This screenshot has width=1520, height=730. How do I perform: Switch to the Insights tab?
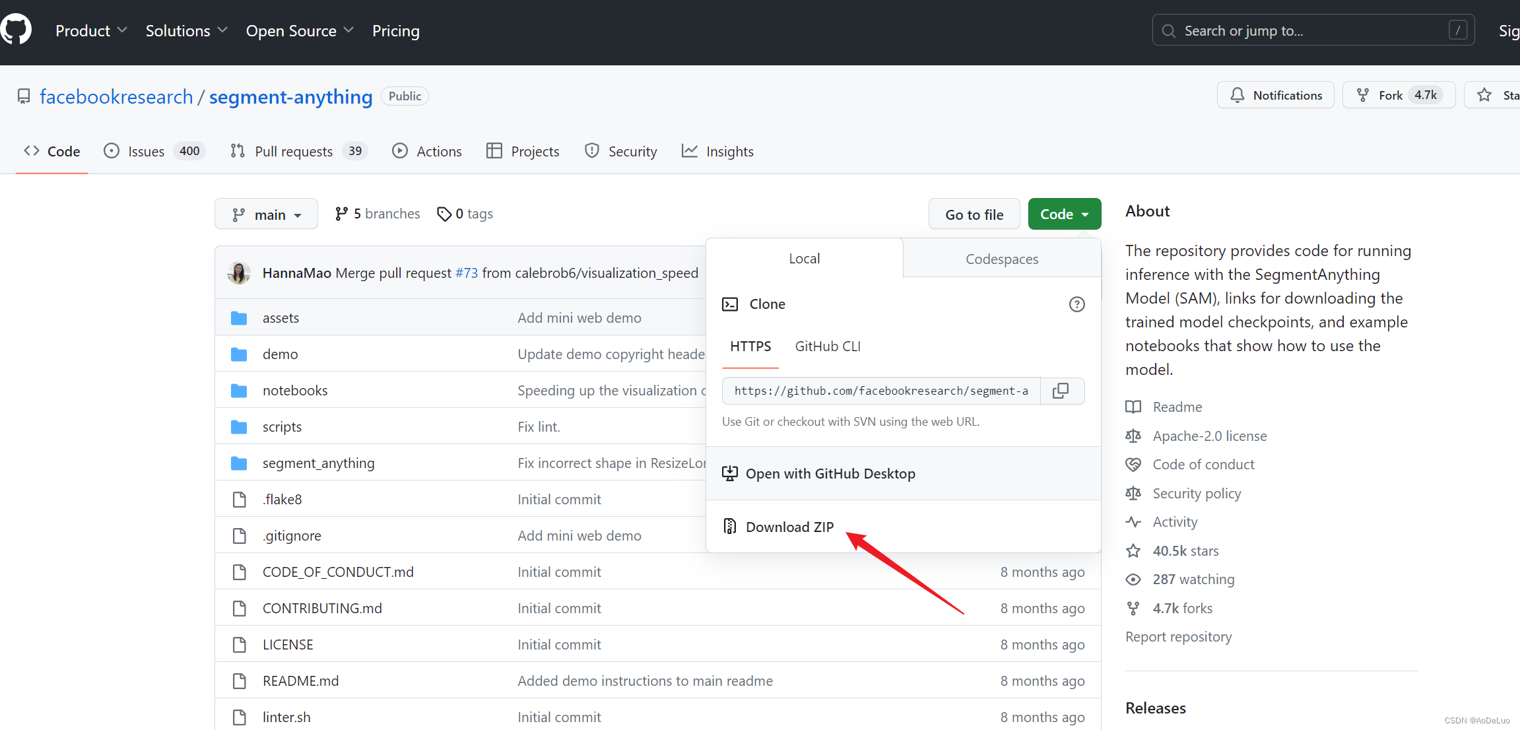pos(717,151)
